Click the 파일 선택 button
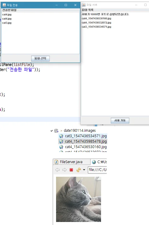149x225 pixels. (40, 59)
